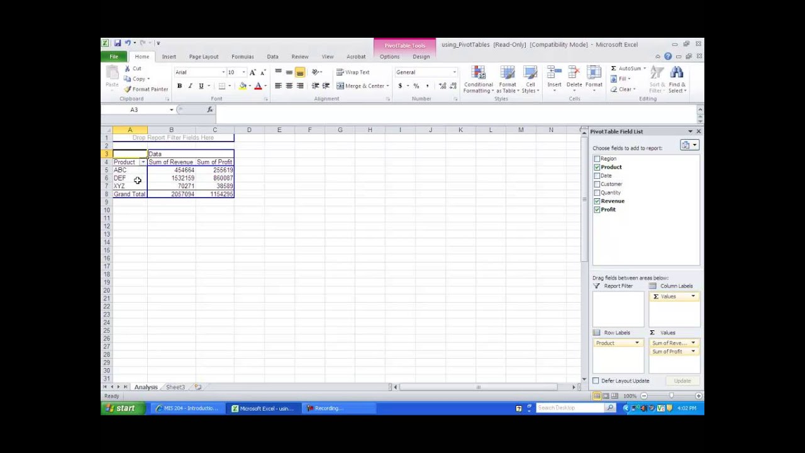Uncheck the Profit field
The width and height of the screenshot is (805, 453).
[597, 210]
